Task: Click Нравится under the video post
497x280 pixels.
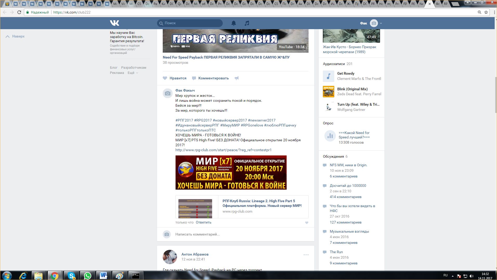Action: coord(178,78)
